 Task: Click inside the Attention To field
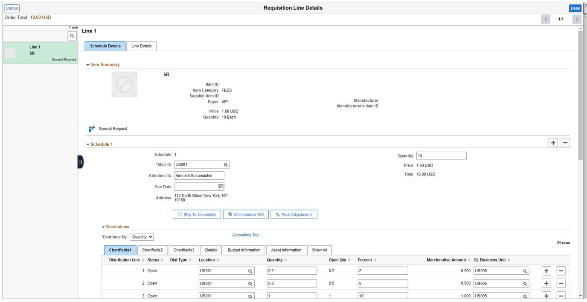pos(198,175)
